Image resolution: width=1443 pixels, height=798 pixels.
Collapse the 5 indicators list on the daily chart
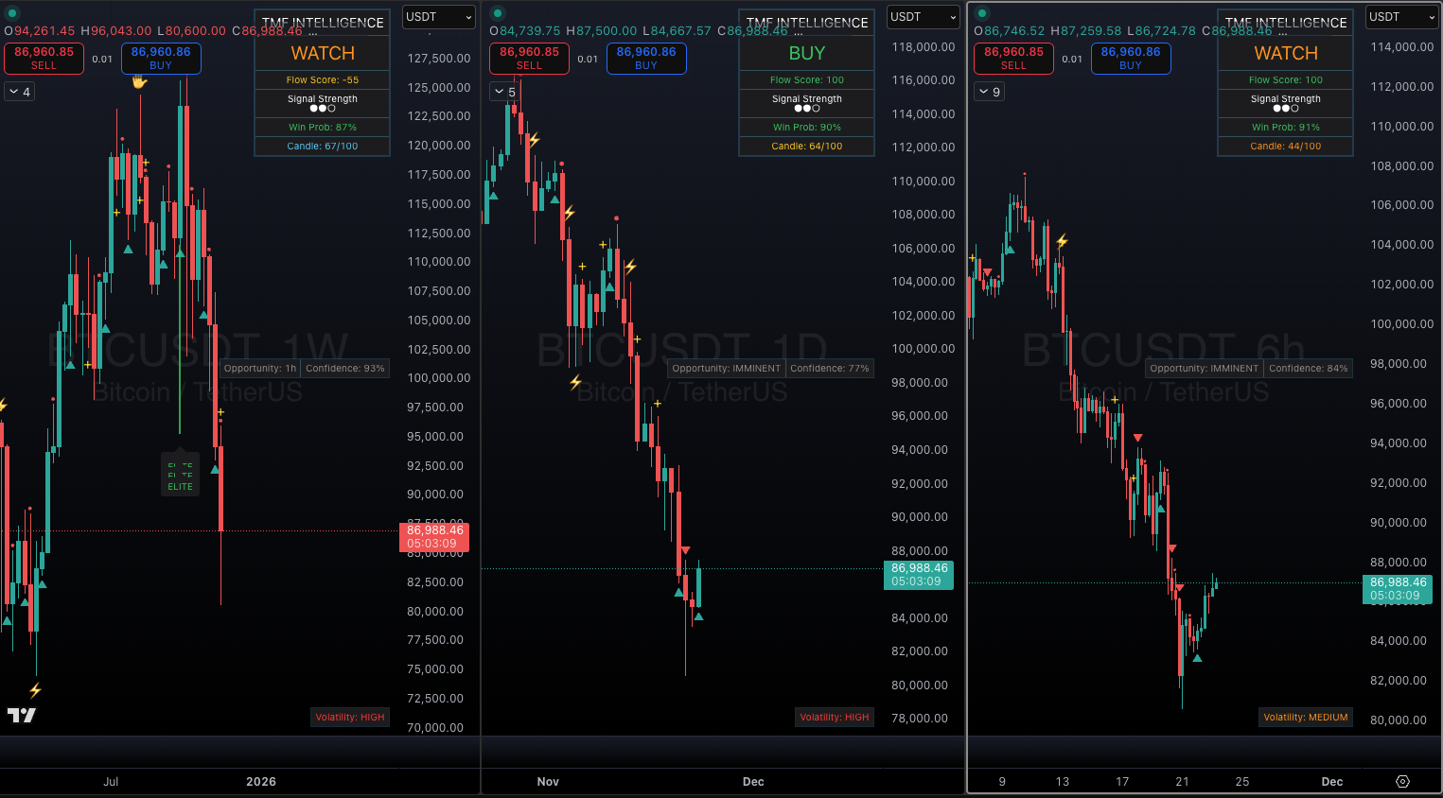click(504, 91)
